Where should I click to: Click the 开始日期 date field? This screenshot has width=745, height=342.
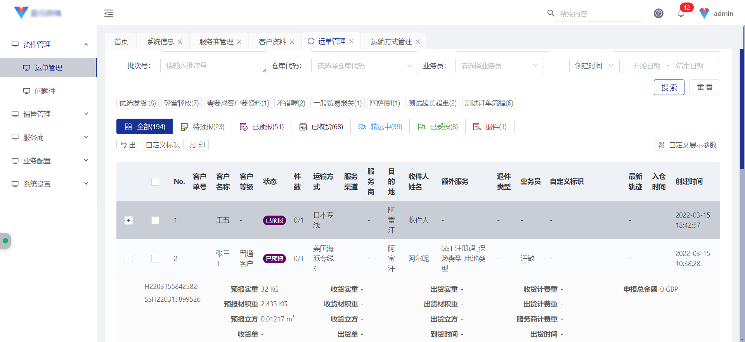[646, 66]
